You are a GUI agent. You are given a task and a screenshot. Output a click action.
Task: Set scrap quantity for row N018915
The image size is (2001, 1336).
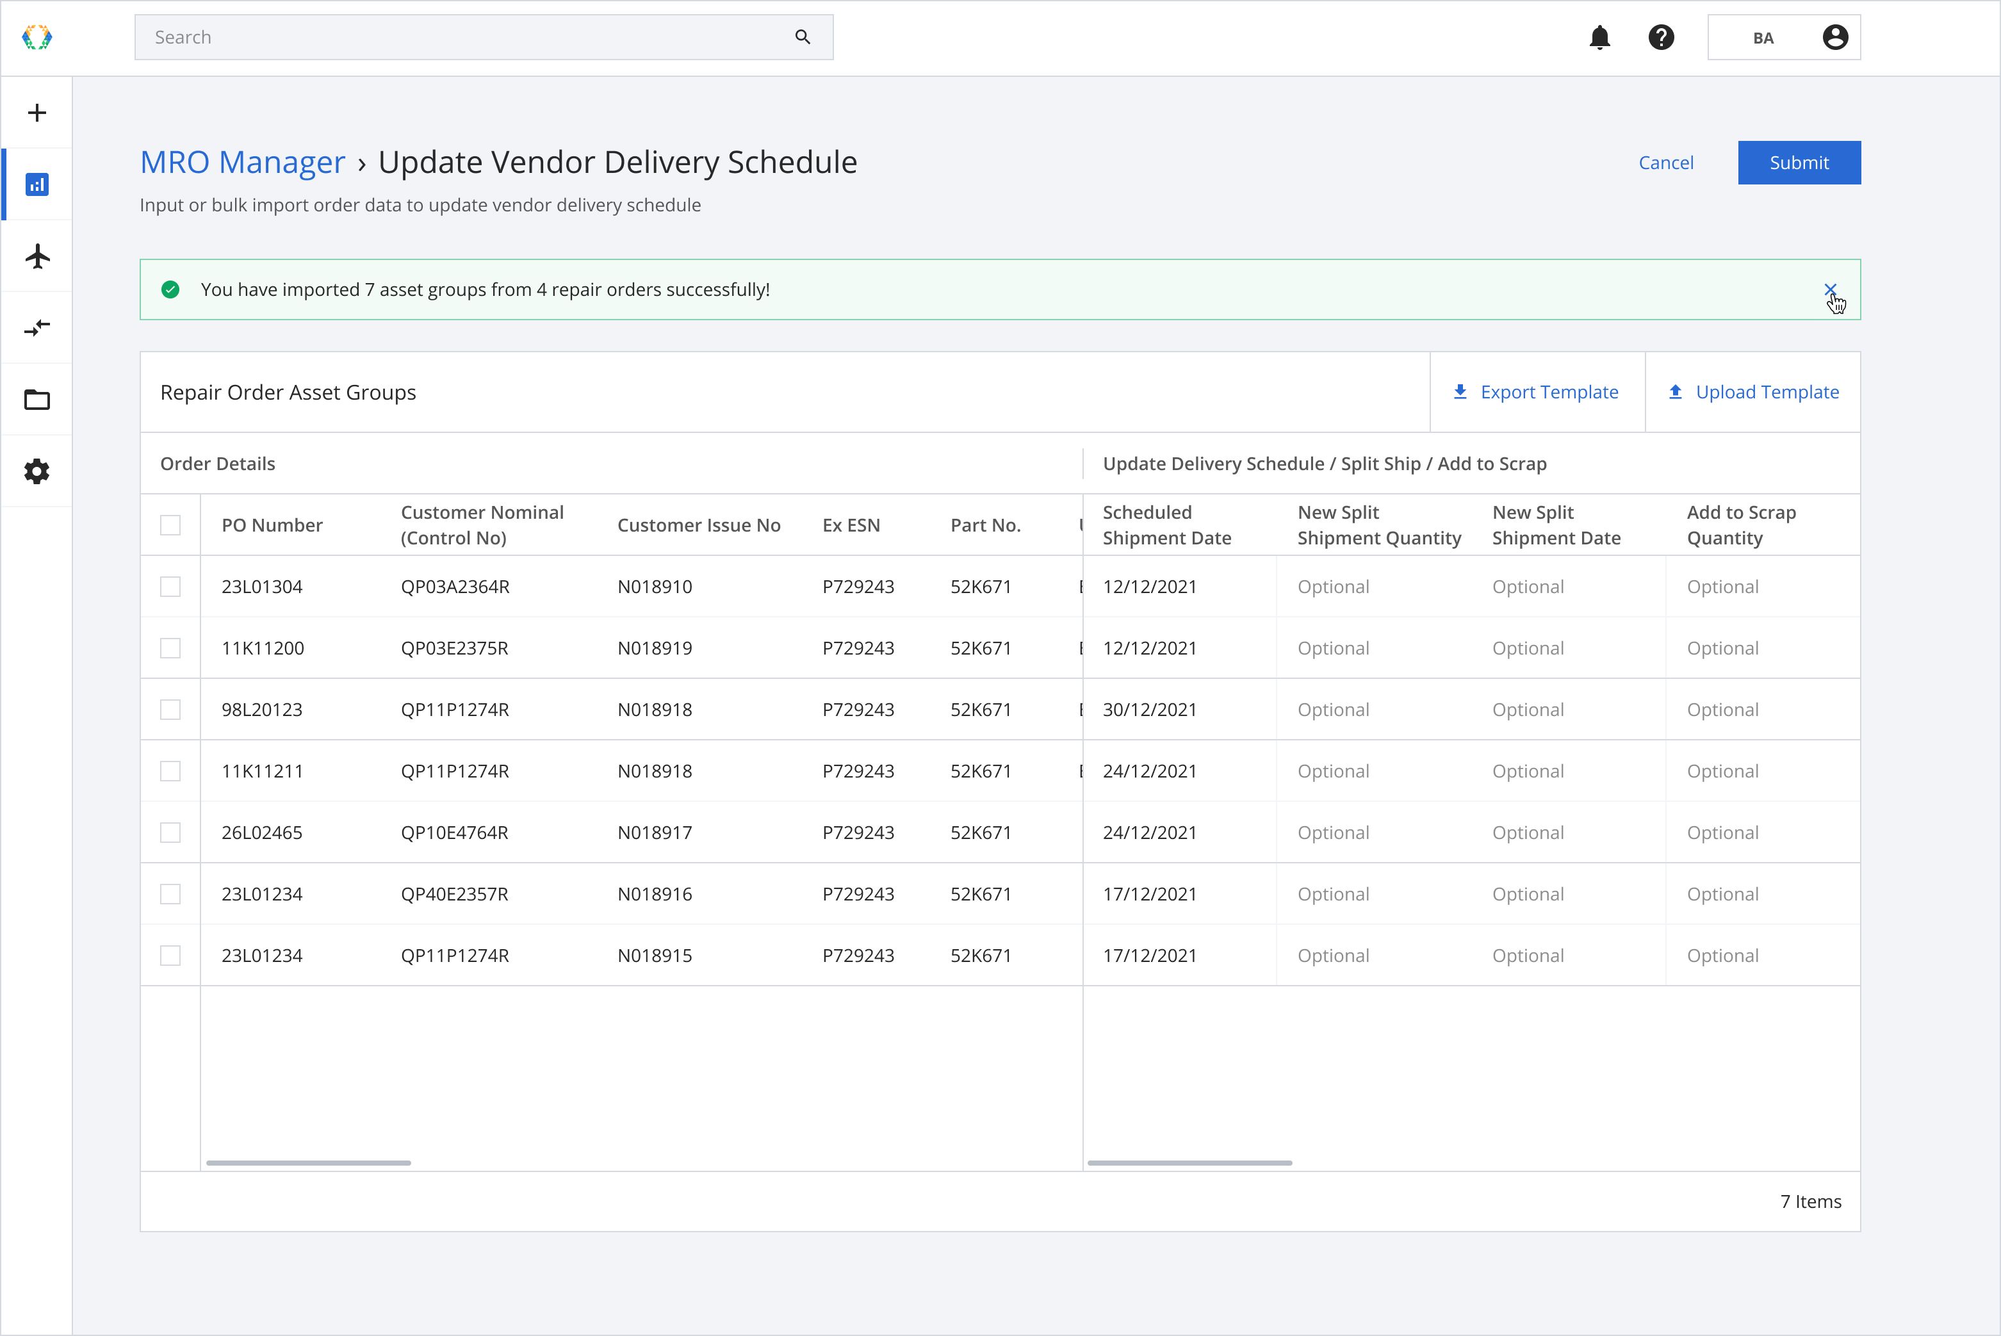coord(1762,955)
